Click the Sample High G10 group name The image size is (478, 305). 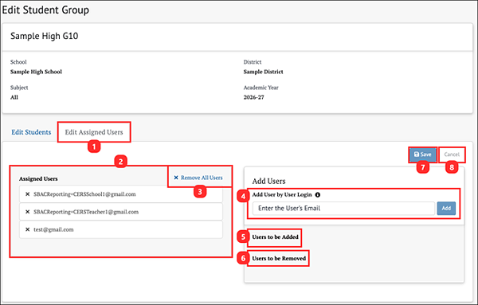coord(44,36)
